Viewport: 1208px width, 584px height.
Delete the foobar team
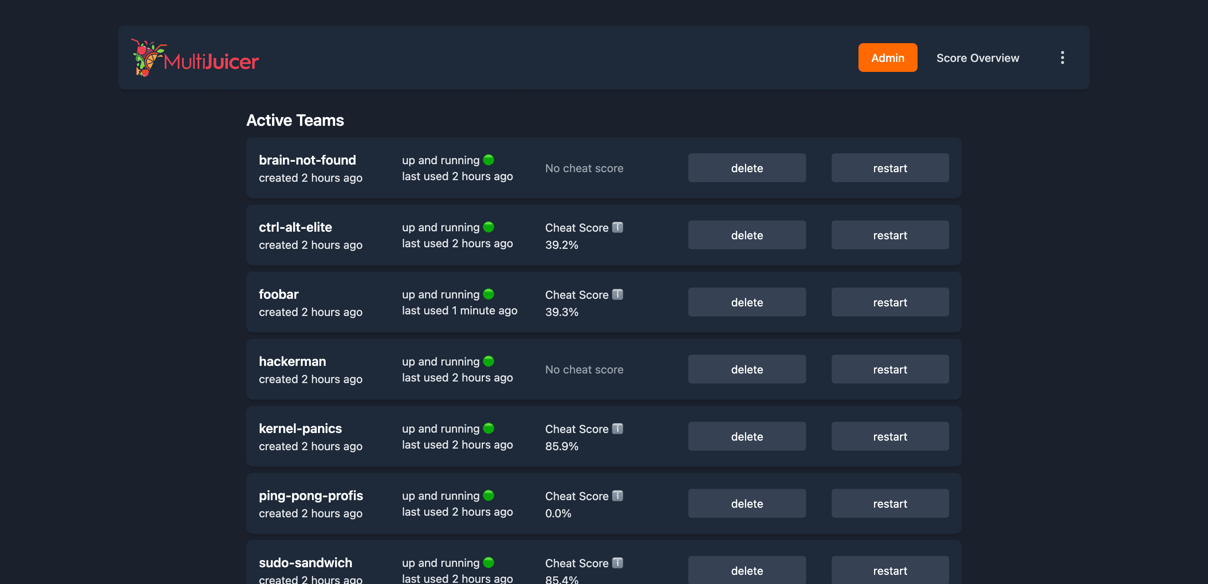click(x=747, y=302)
